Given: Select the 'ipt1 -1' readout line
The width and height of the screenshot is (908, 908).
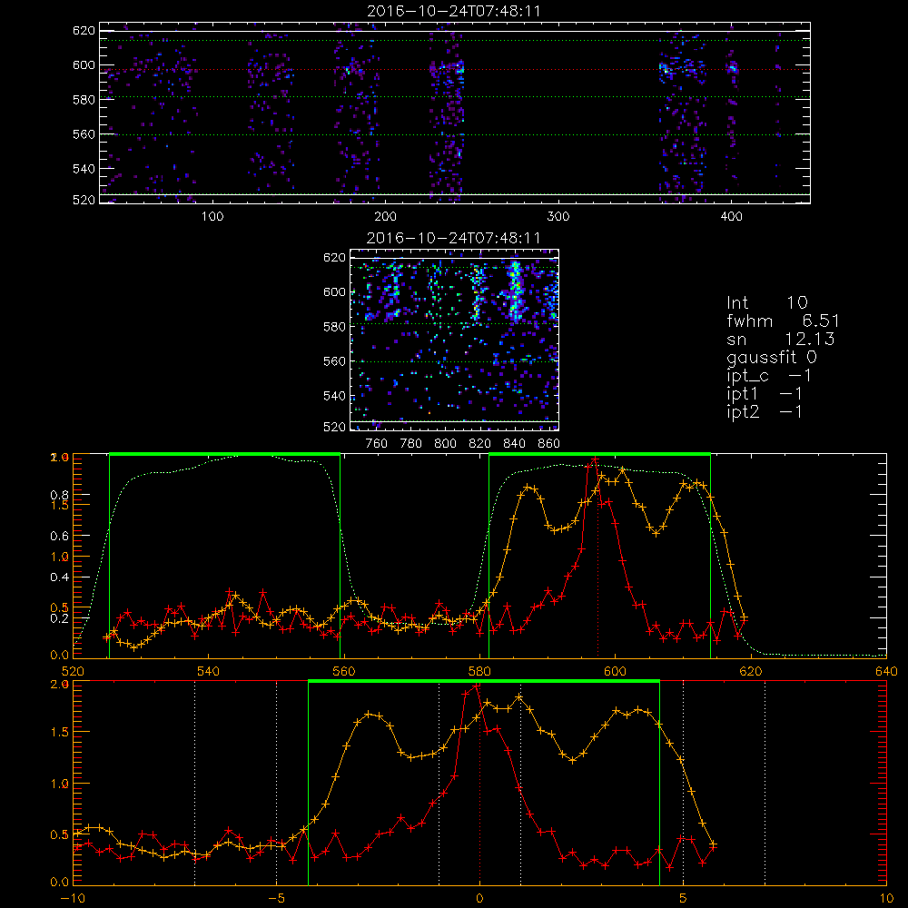Looking at the screenshot, I should pyautogui.click(x=765, y=394).
